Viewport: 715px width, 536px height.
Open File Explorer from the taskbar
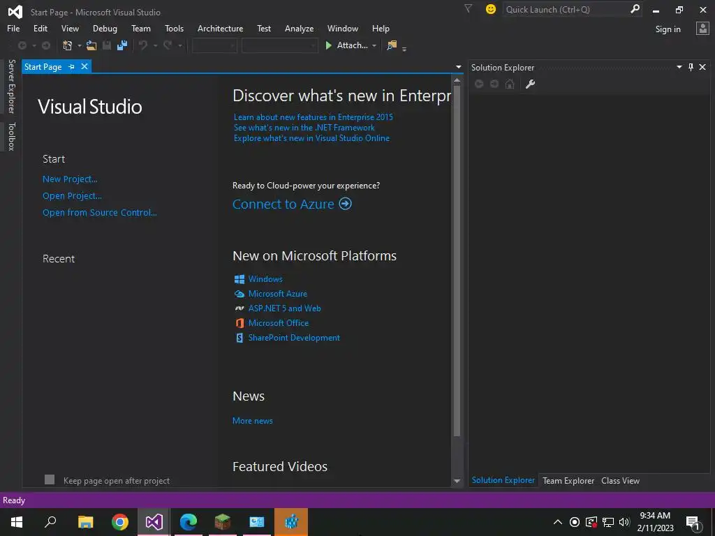[x=86, y=522]
